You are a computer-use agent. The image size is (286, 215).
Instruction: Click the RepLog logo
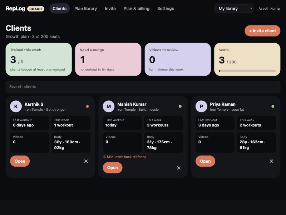pyautogui.click(x=15, y=9)
